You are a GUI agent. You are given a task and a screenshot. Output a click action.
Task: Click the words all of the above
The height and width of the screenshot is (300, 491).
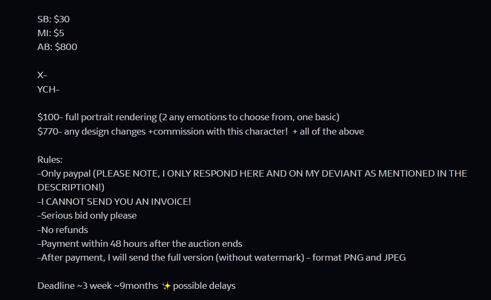click(x=332, y=131)
